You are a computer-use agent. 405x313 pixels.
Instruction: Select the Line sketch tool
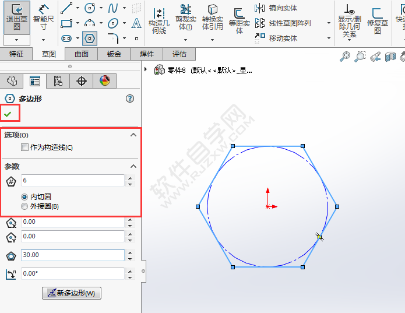[66, 8]
